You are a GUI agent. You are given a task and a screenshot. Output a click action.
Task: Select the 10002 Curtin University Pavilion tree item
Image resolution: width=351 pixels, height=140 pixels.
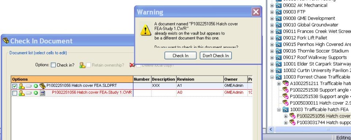(317, 70)
